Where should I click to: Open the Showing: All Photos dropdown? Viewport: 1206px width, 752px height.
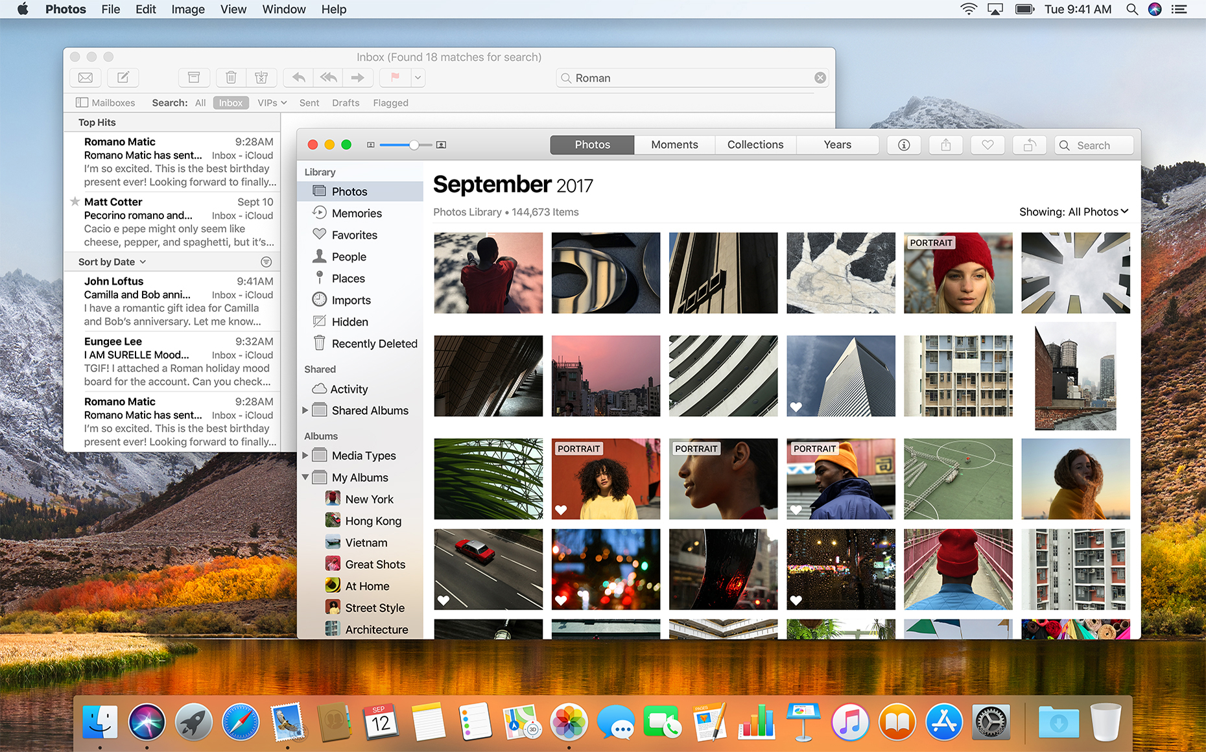(x=1074, y=212)
